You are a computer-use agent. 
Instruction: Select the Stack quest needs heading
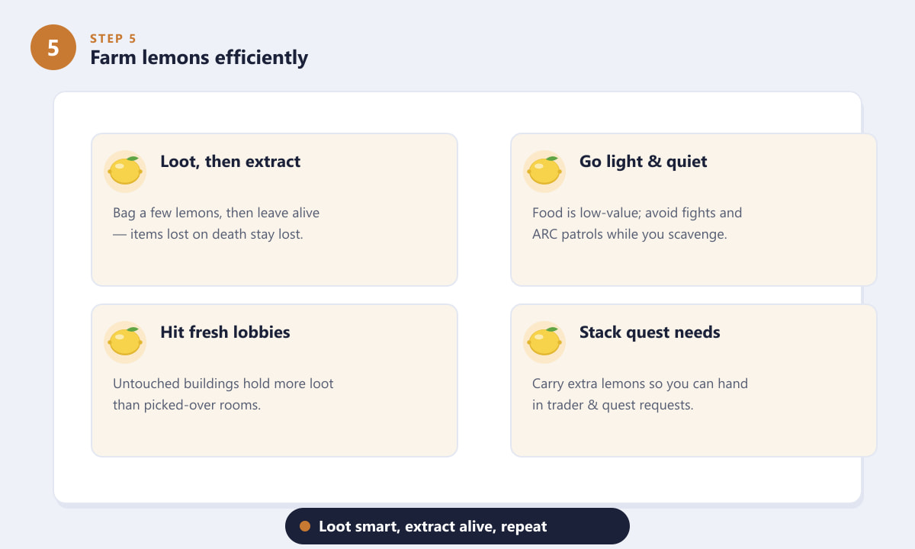(x=650, y=332)
